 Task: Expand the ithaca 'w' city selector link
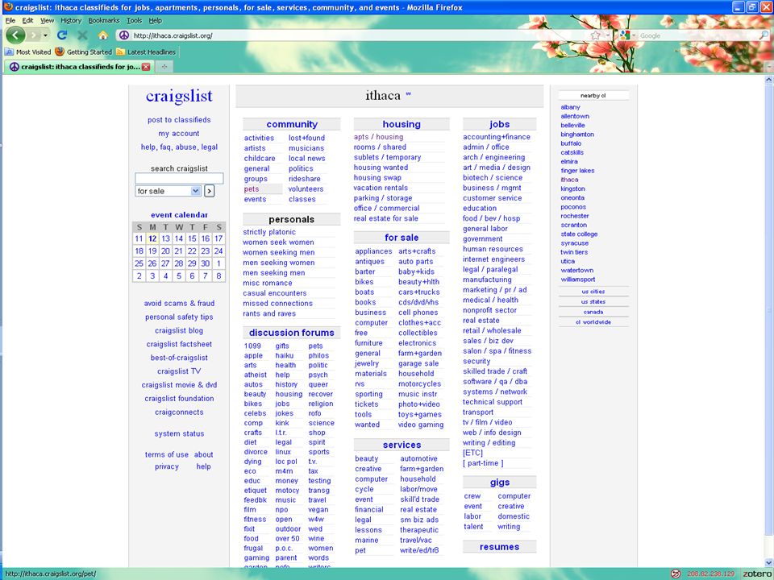pos(408,93)
